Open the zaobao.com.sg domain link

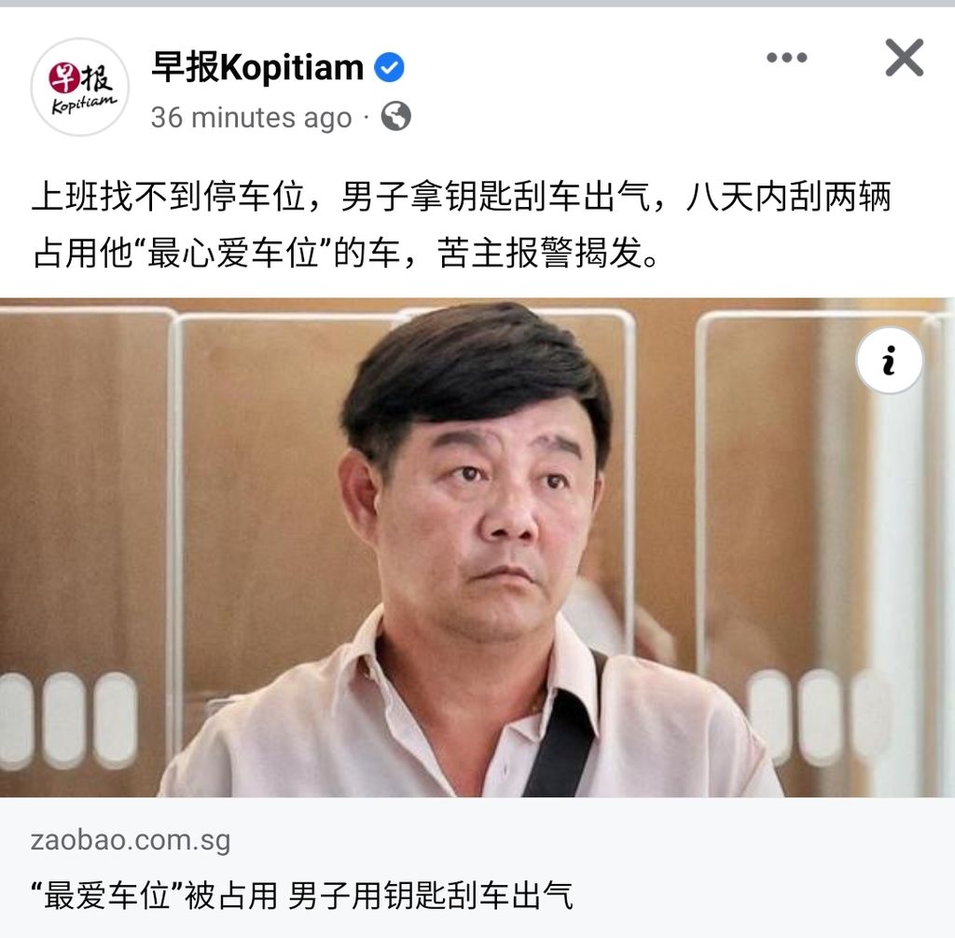coord(131,840)
